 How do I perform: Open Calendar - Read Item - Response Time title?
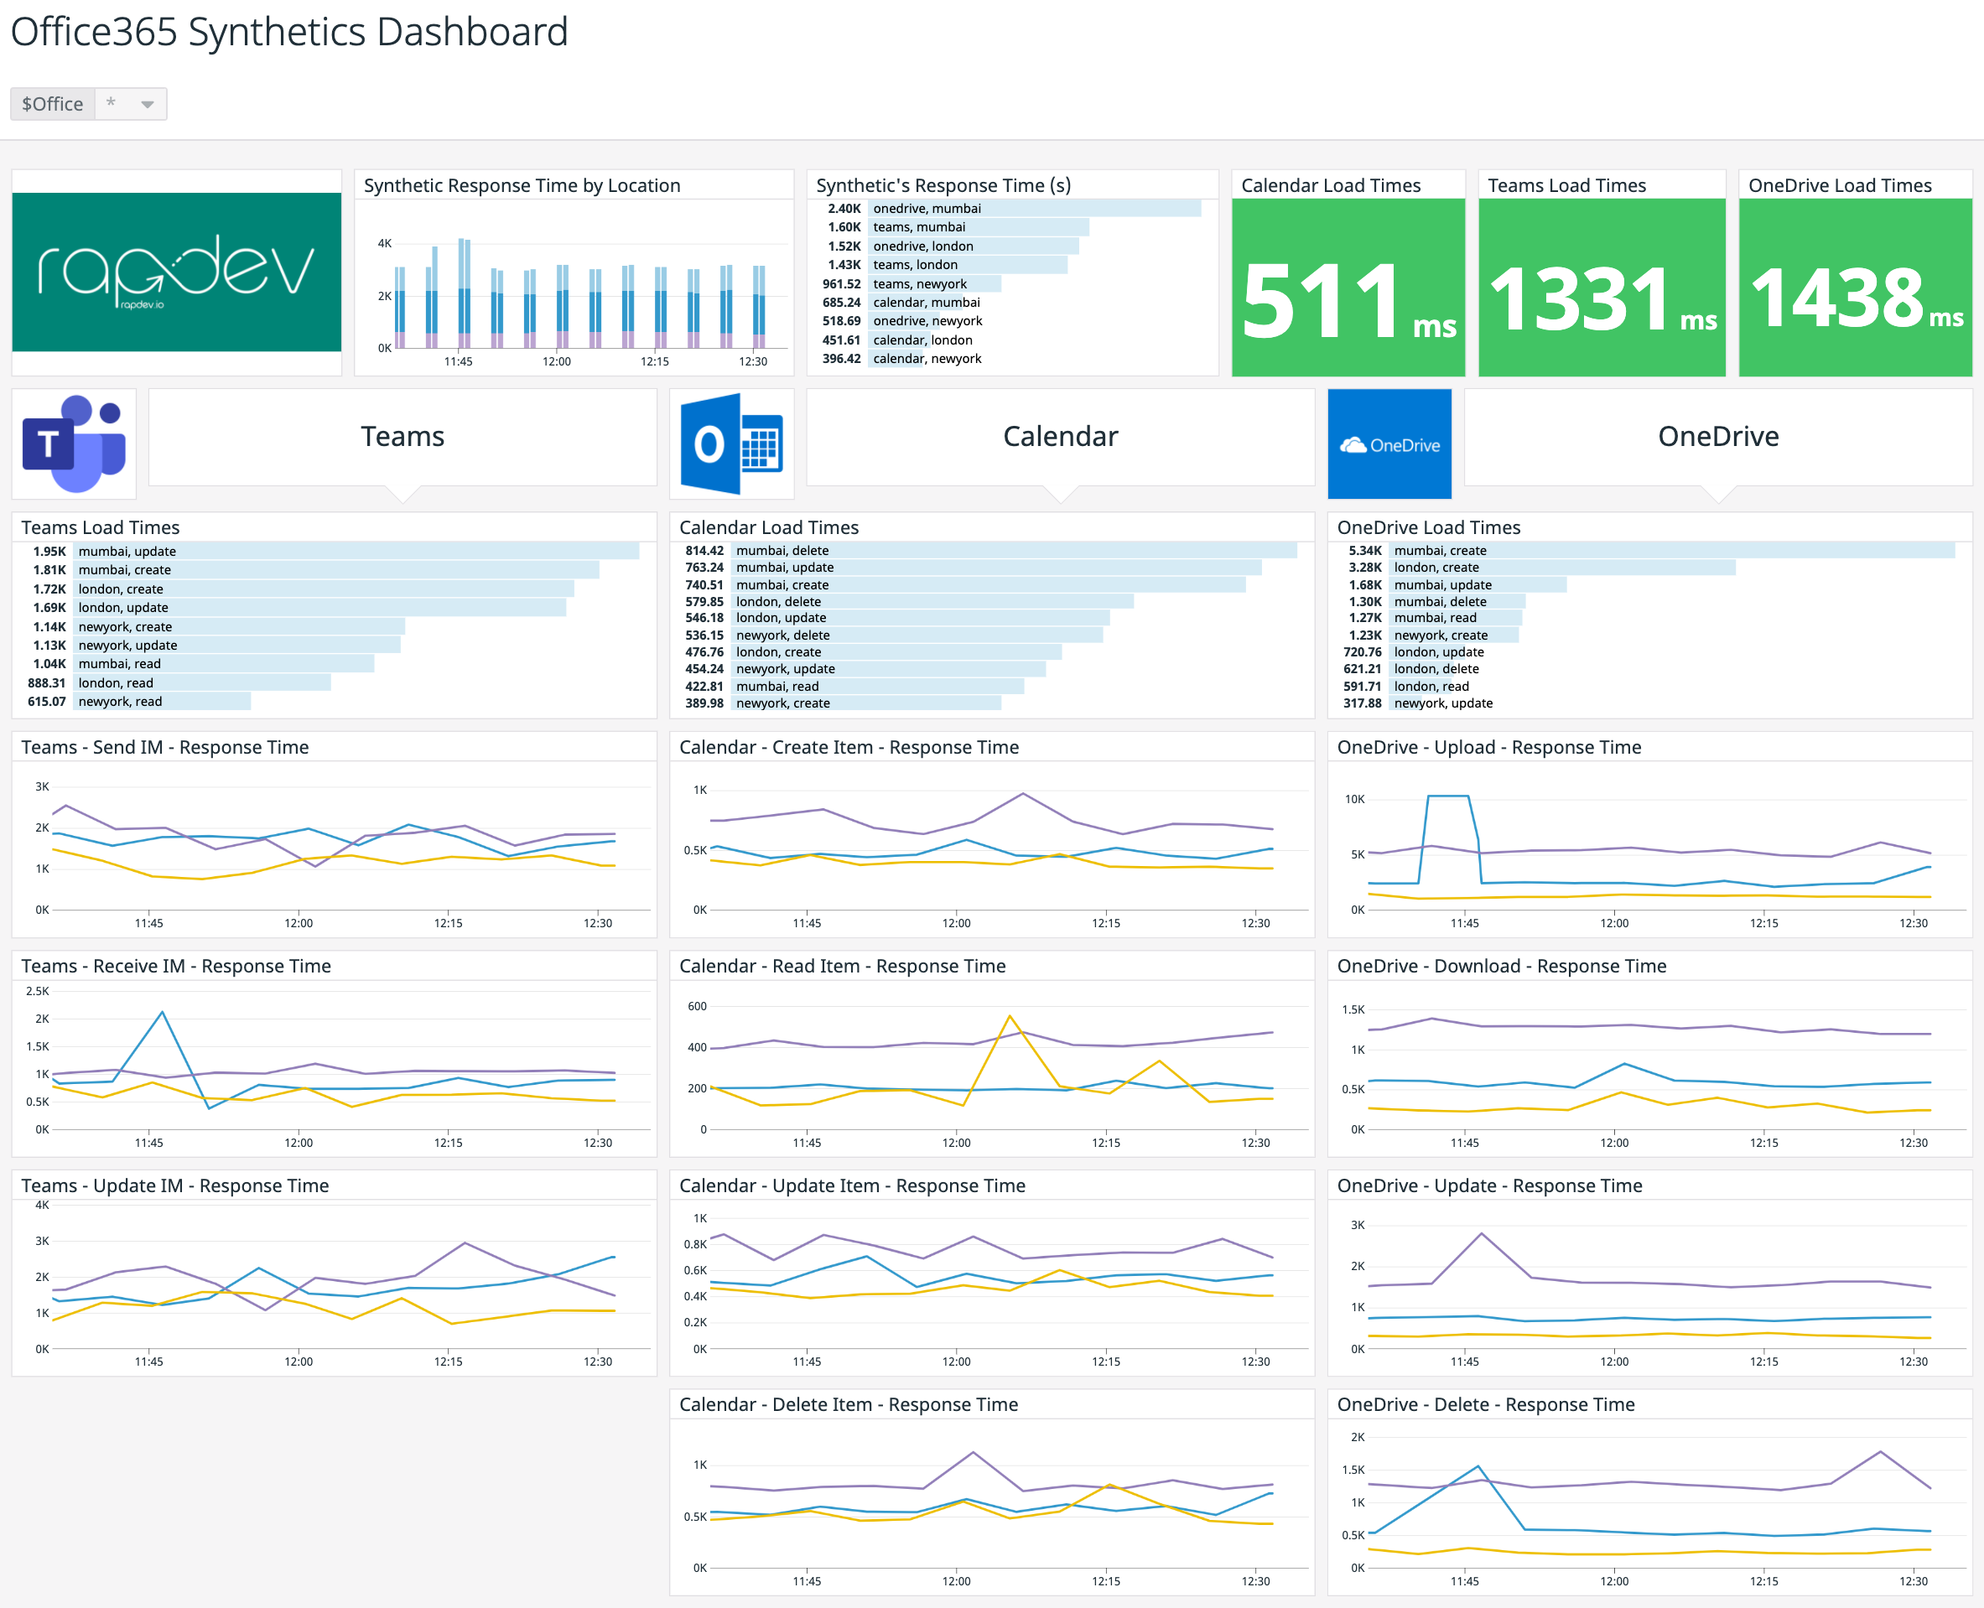tap(843, 966)
